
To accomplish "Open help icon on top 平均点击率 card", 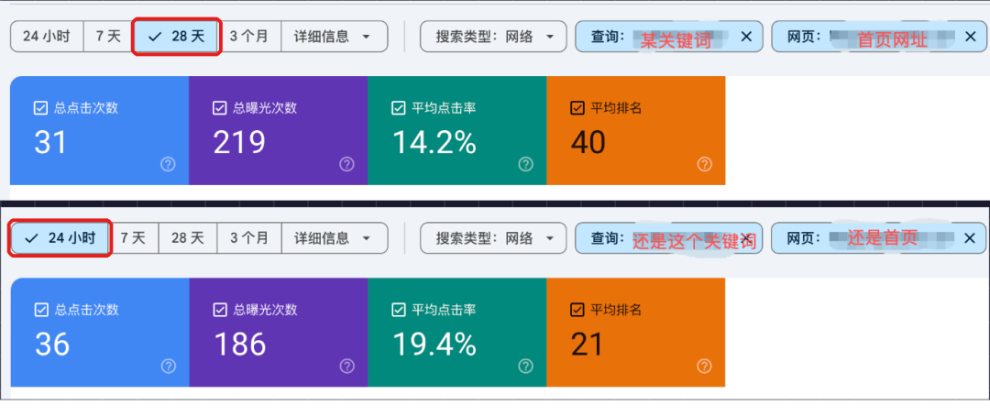I will [525, 165].
